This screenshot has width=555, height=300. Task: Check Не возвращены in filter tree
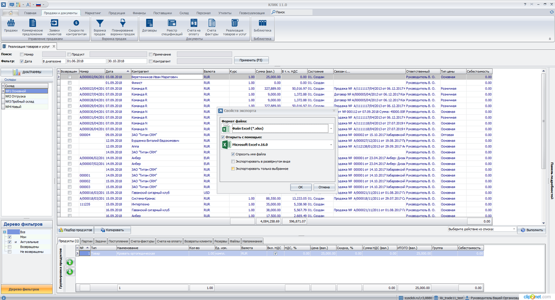coord(9,252)
